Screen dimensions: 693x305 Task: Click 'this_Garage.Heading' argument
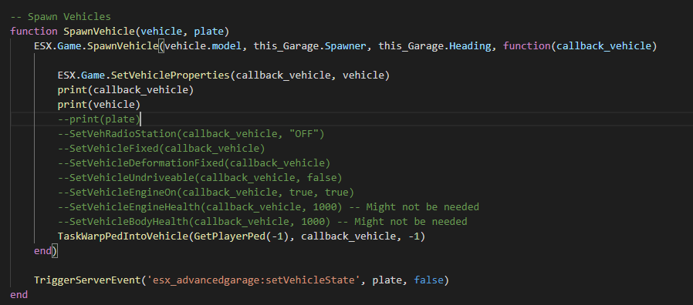tap(434, 46)
